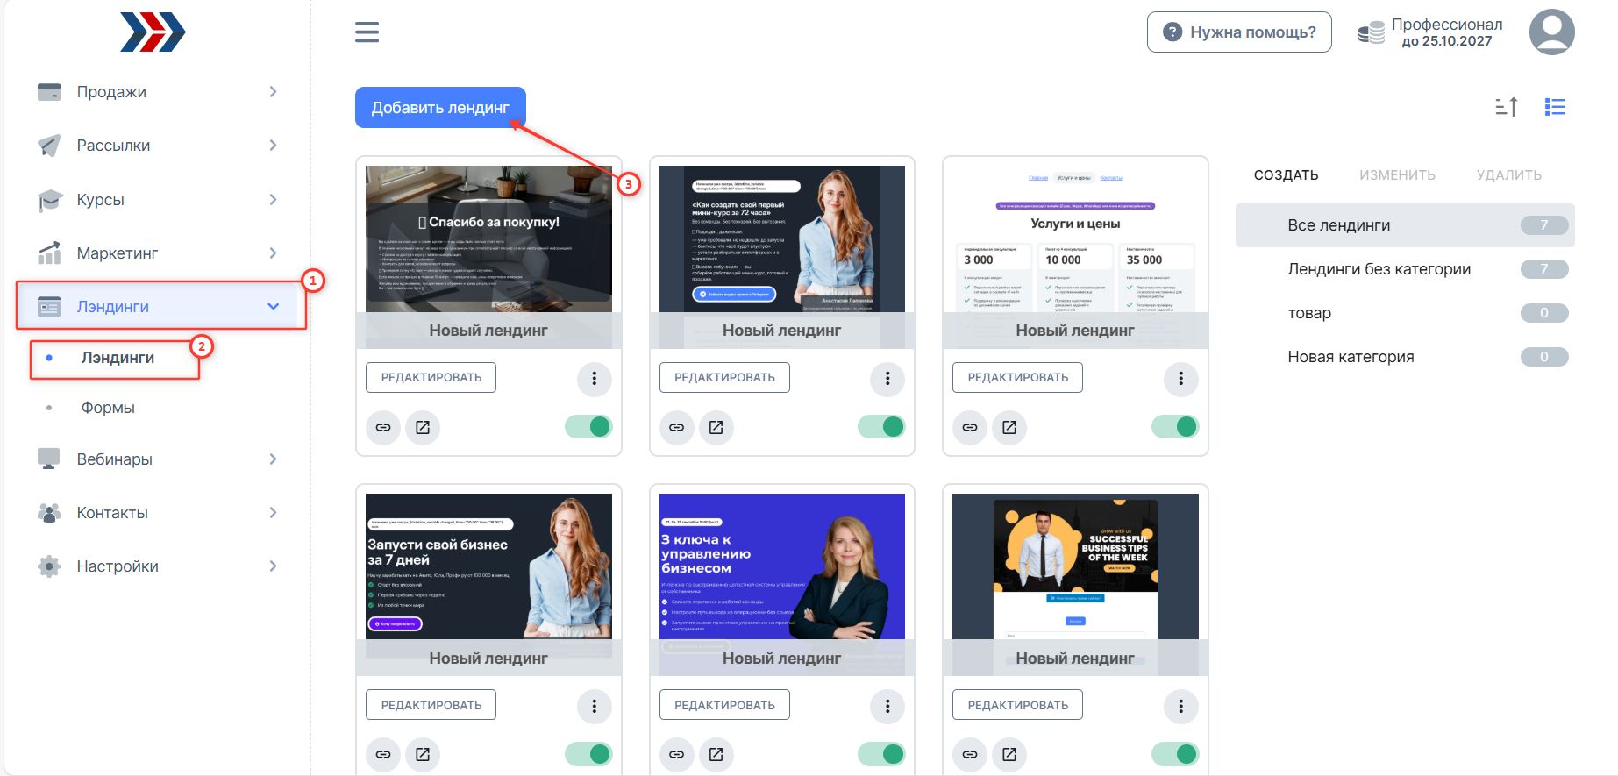Open 'Услуги и цены' landing in new tab
Screen dimensions: 1618x776
click(1009, 428)
